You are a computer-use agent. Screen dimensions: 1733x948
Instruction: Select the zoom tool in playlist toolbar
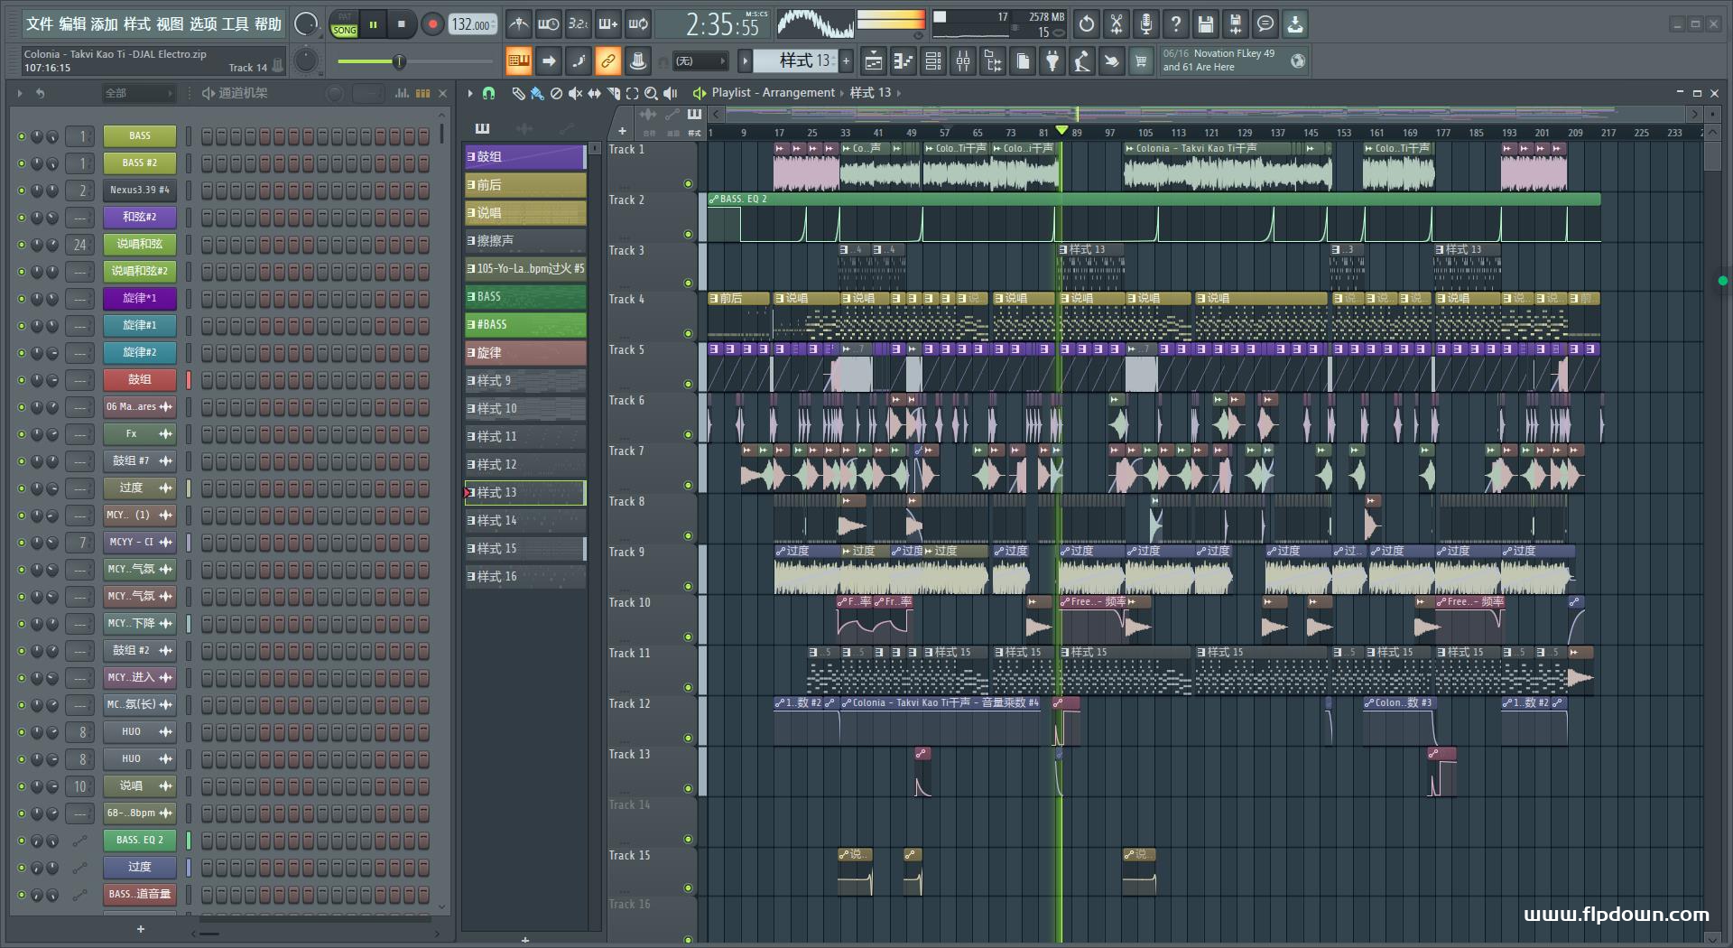[x=652, y=93]
